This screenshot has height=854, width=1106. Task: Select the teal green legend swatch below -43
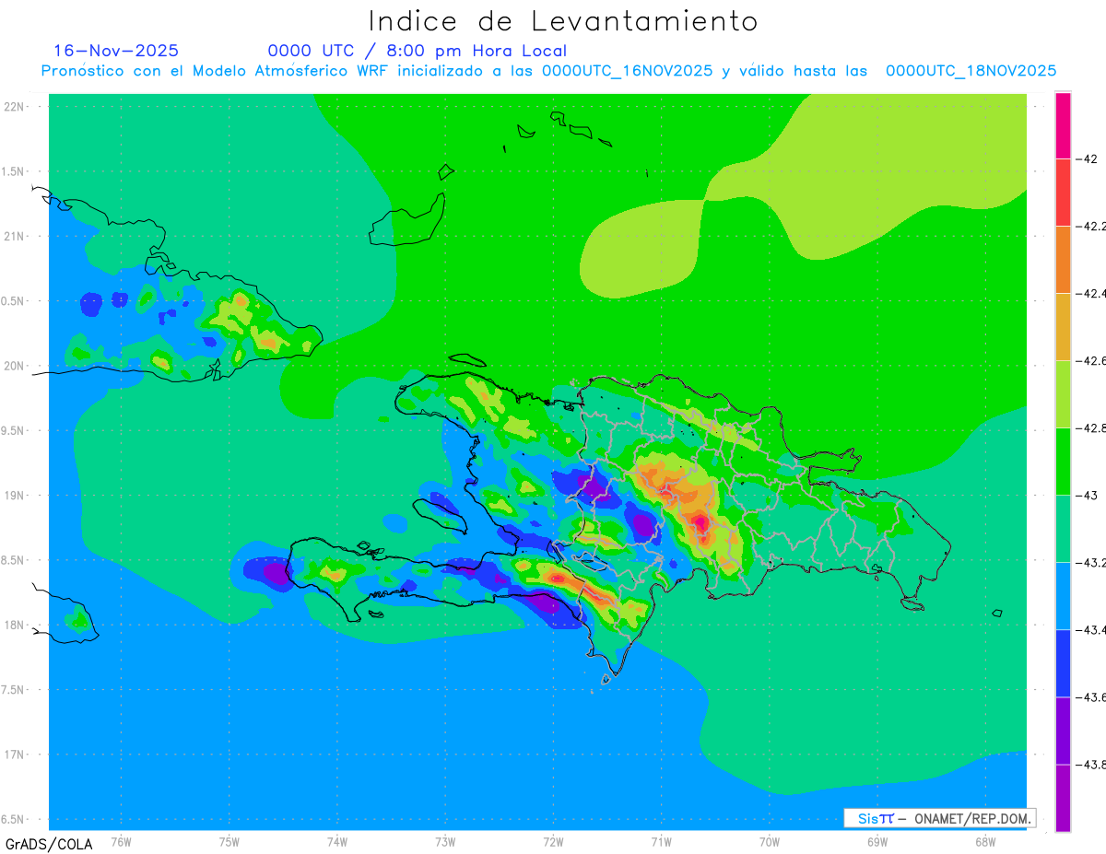(1063, 529)
